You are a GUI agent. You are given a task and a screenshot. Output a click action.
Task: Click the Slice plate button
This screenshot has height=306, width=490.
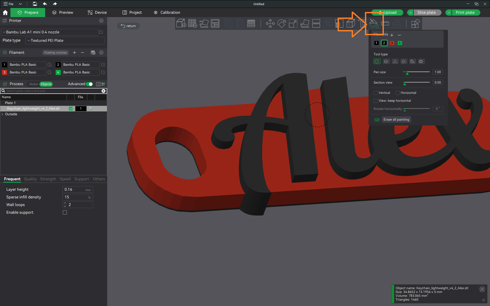click(x=427, y=12)
